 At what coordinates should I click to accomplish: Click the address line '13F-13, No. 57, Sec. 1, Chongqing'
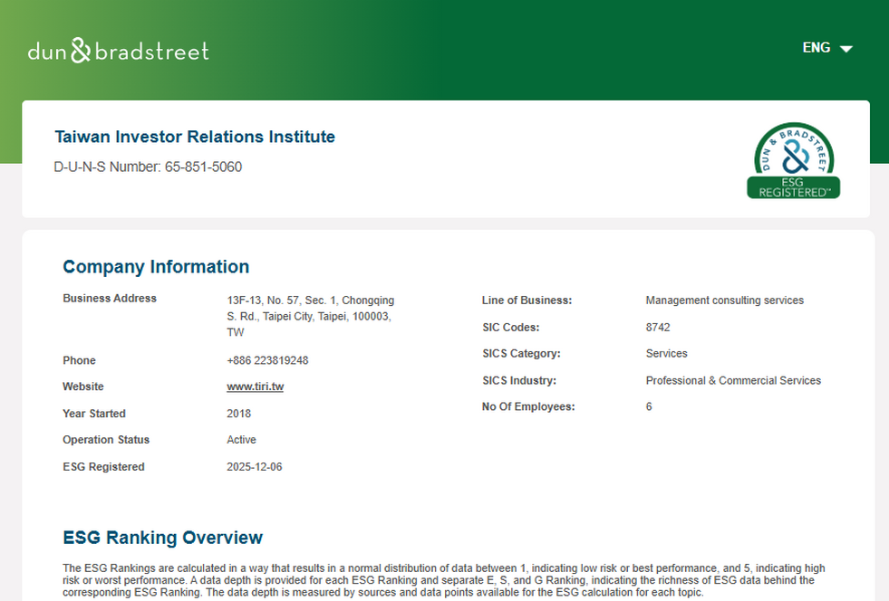tap(310, 300)
